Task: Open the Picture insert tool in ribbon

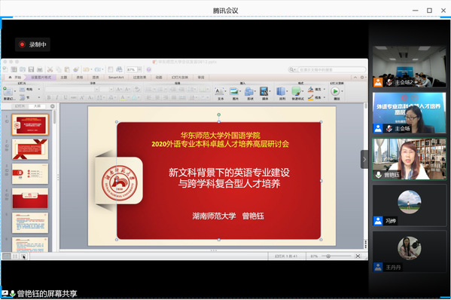Action: (234, 91)
